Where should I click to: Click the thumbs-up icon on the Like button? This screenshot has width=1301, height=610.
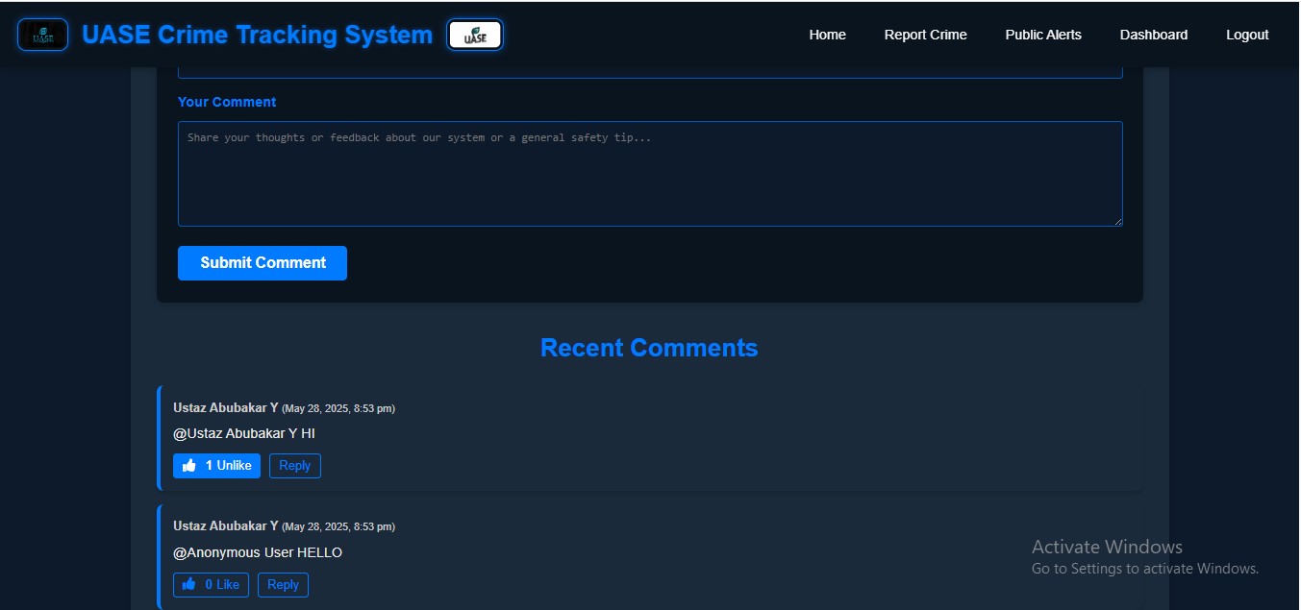188,584
